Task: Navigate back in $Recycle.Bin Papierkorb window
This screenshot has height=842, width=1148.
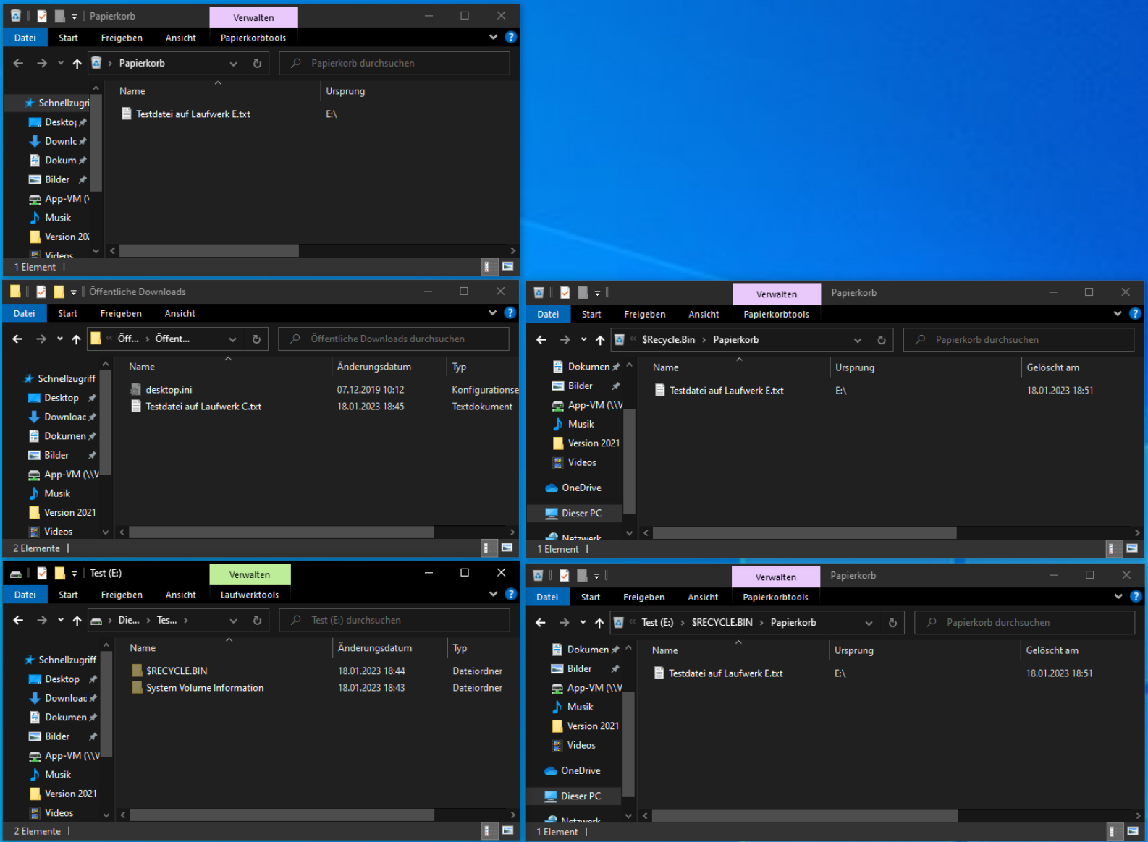Action: point(541,340)
